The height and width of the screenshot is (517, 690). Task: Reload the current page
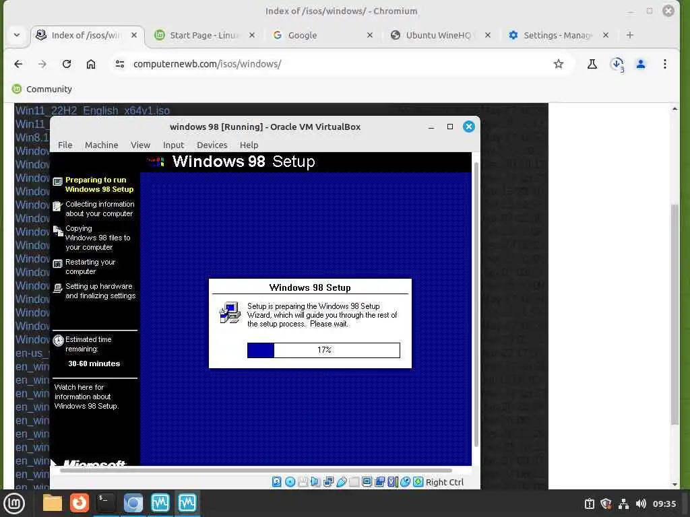click(x=67, y=64)
